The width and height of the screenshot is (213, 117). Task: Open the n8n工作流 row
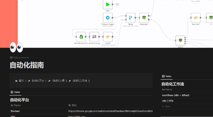pyautogui.click(x=168, y=101)
